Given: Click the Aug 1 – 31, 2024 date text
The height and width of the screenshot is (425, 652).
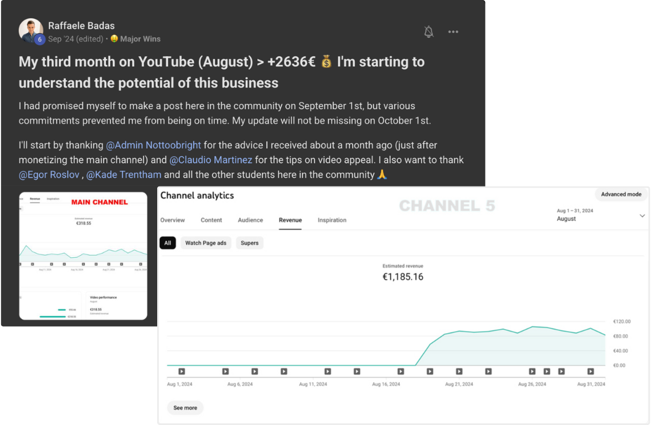Looking at the screenshot, I should tap(575, 211).
